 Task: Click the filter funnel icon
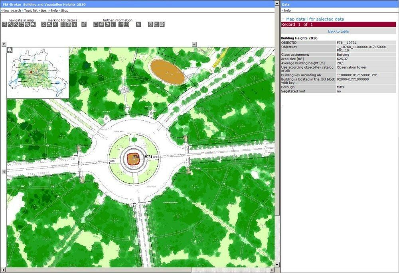click(x=69, y=24)
